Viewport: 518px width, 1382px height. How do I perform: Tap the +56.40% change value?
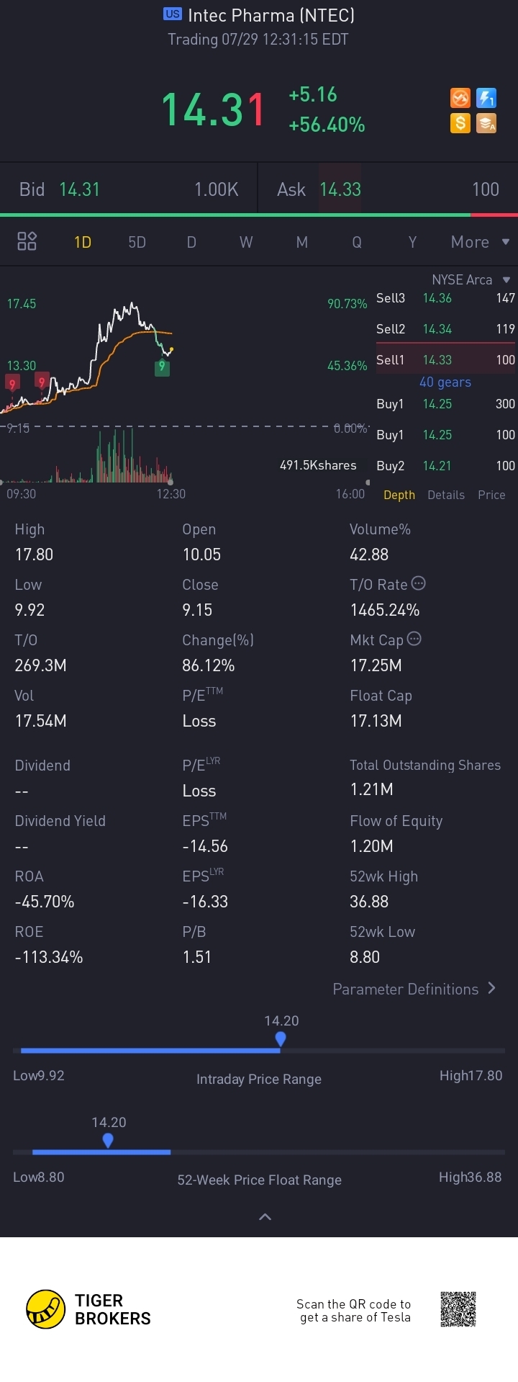pos(327,125)
